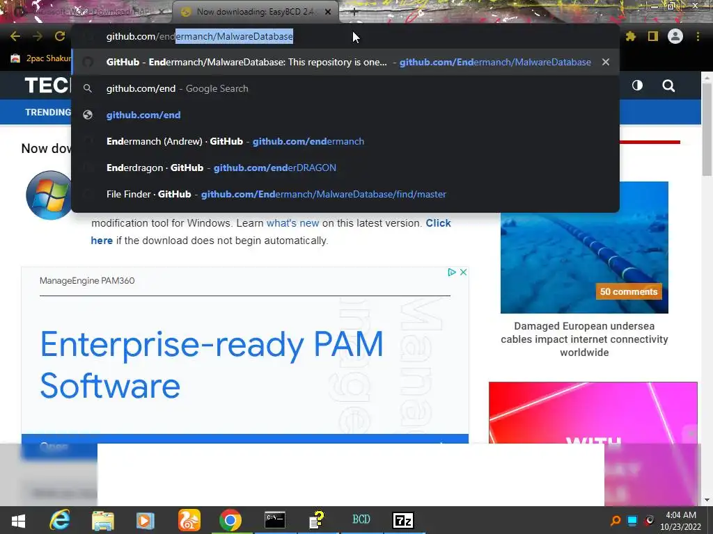Click the 'Enterprise-ready PAM Software' ad headline
Viewport: 713px width, 534px height.
point(212,364)
